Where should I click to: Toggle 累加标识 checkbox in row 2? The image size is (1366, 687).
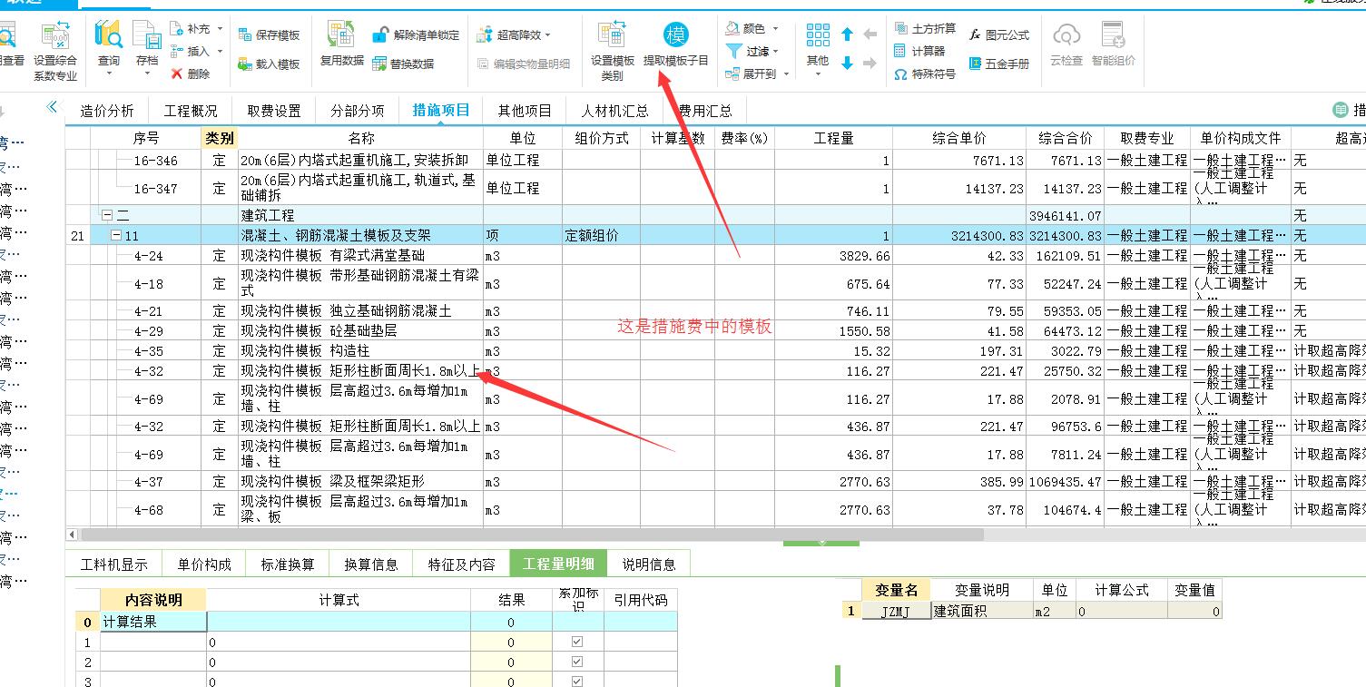[577, 662]
